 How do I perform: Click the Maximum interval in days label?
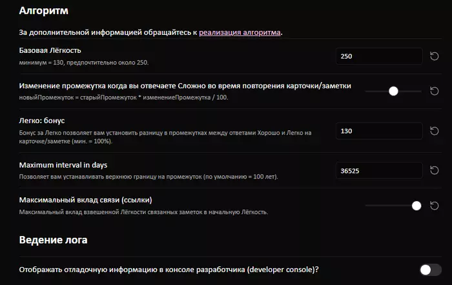[63, 165]
